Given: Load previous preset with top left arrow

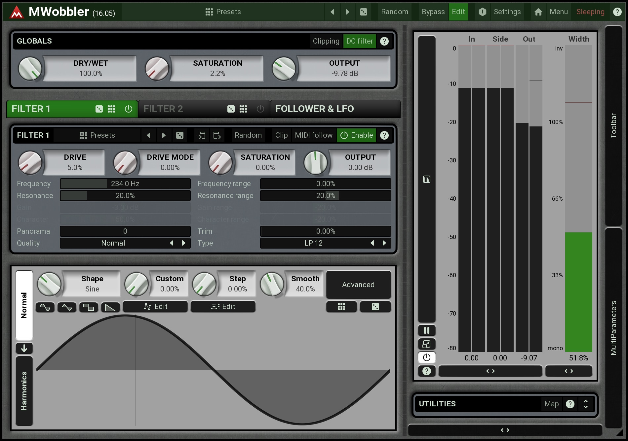Looking at the screenshot, I should pyautogui.click(x=332, y=12).
